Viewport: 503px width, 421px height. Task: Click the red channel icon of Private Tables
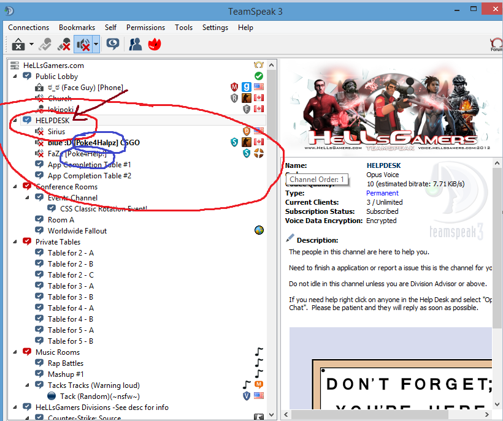click(x=27, y=241)
